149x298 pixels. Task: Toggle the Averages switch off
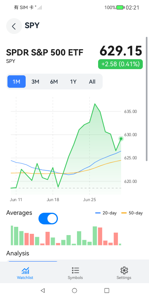[48, 219]
